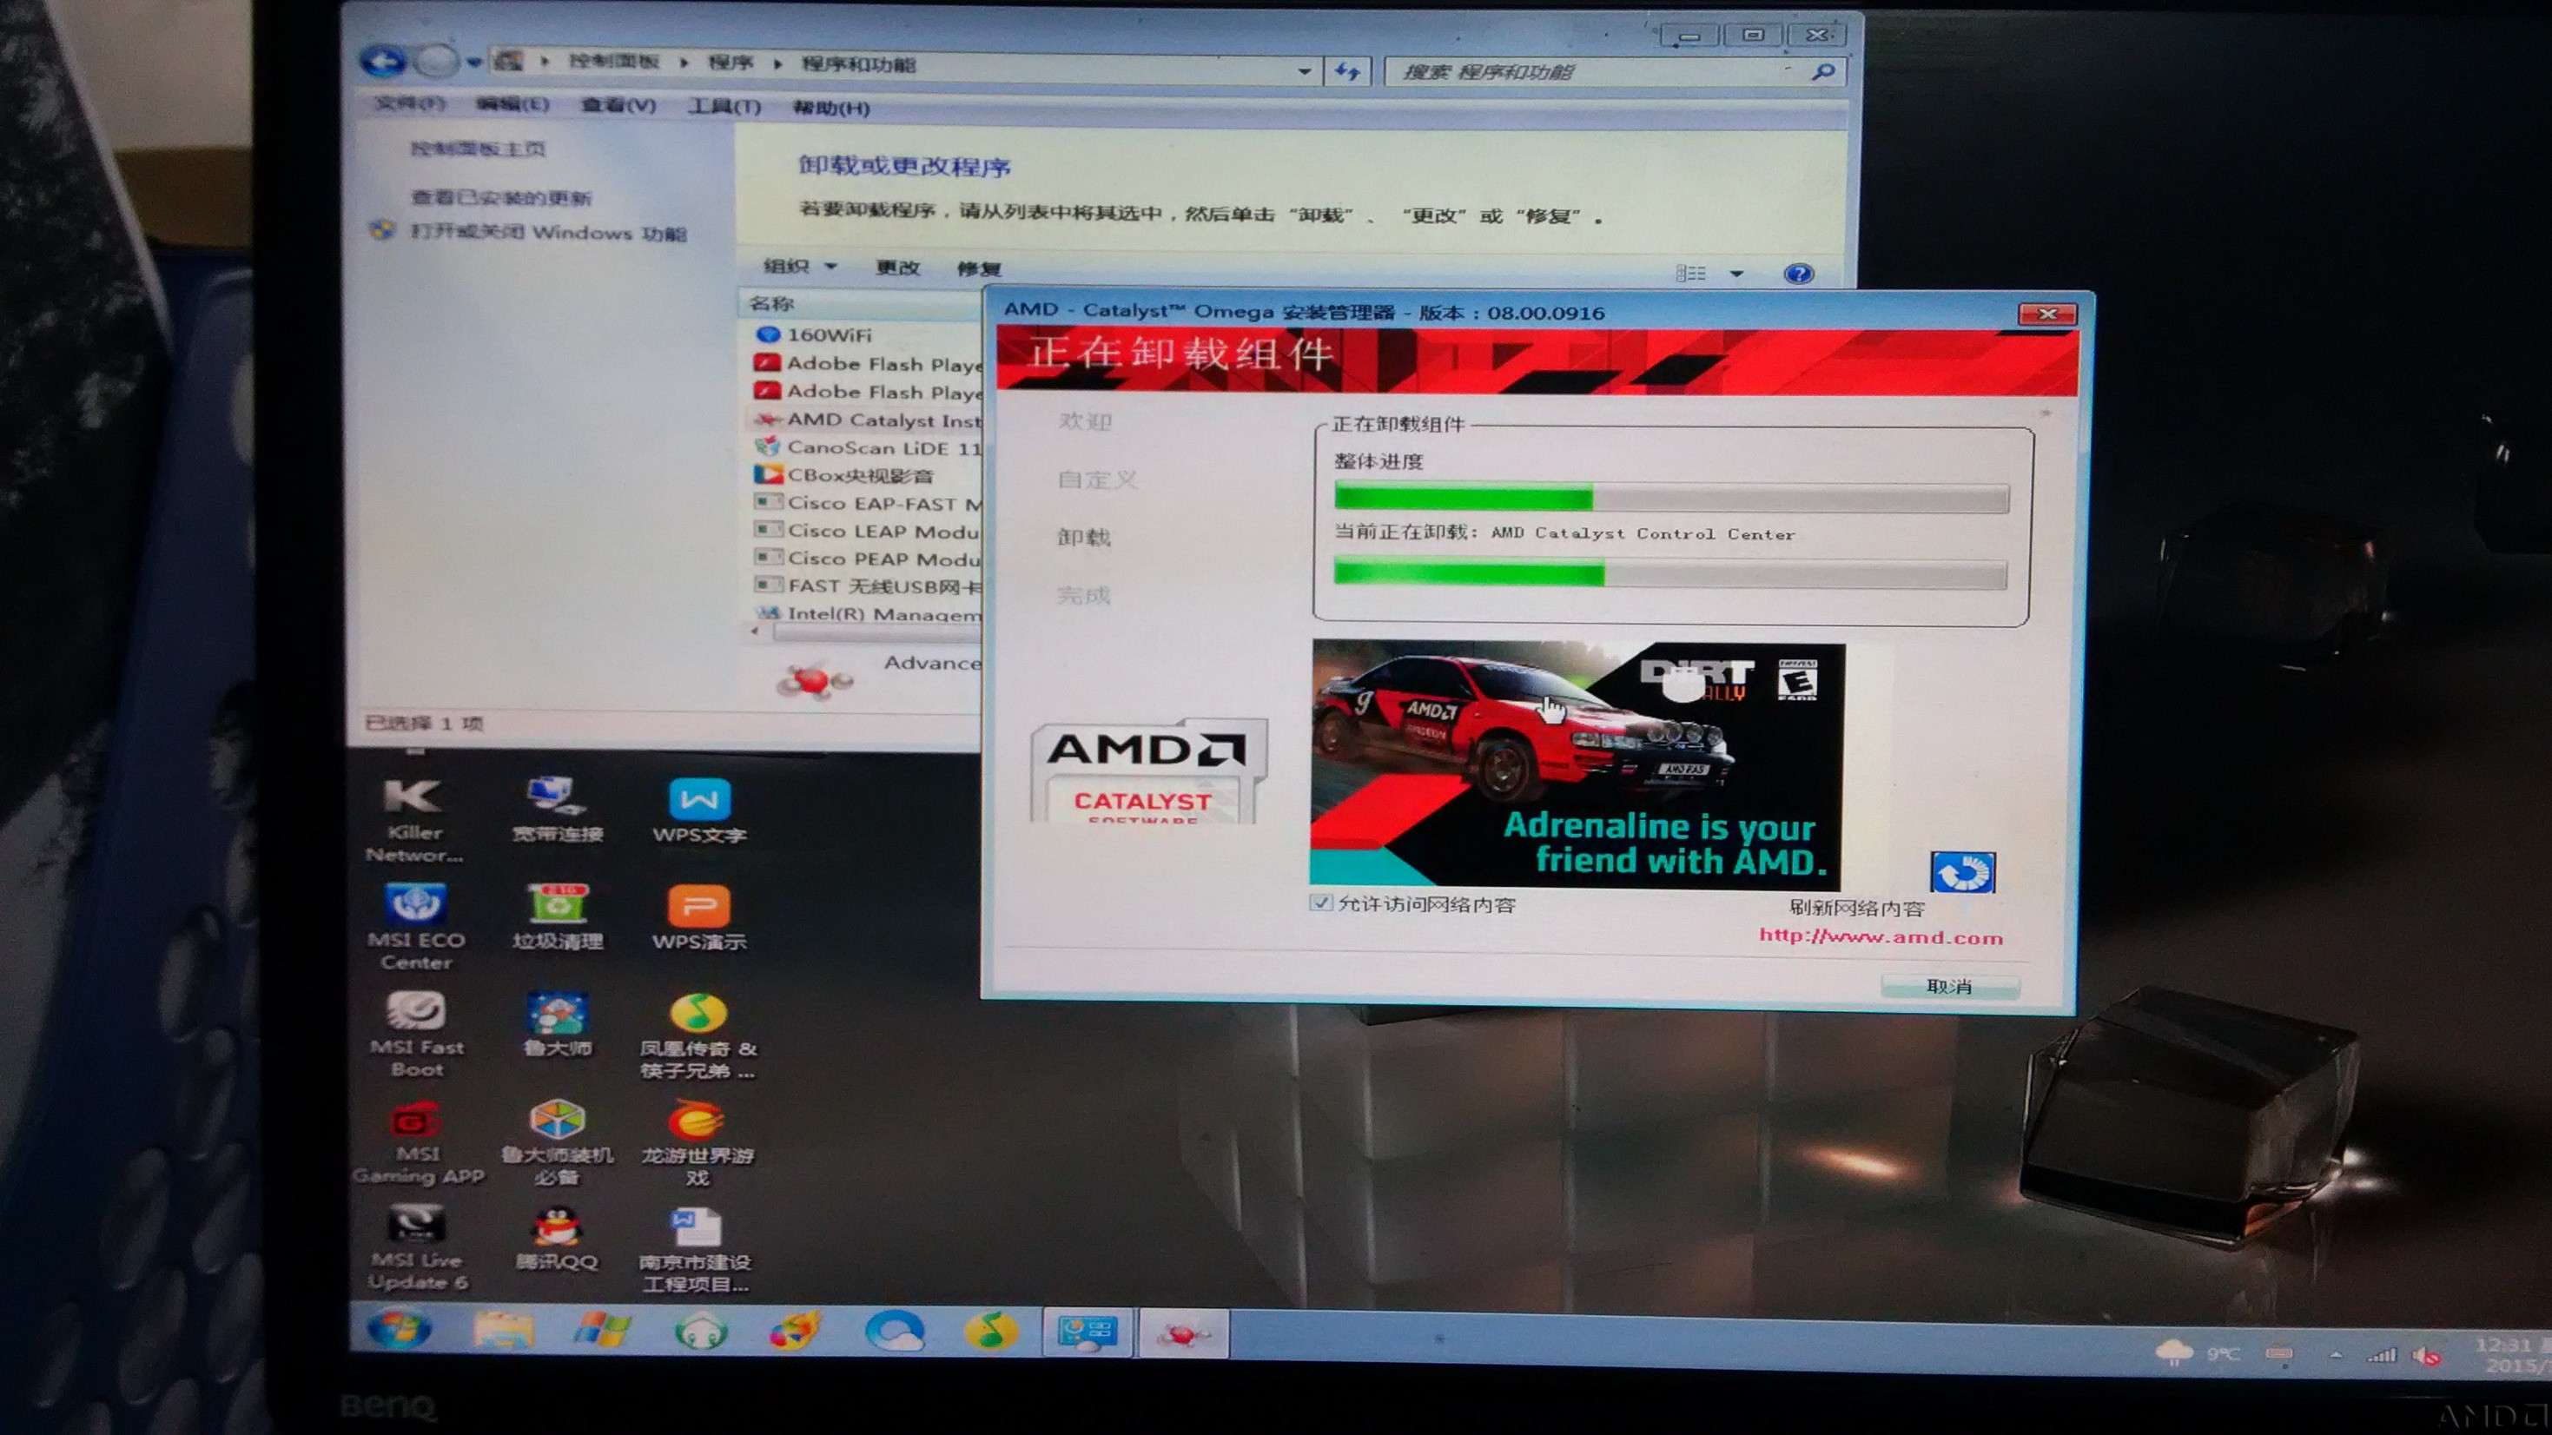
Task: Open the recent pages dropdown near back button
Action: pos(474,63)
